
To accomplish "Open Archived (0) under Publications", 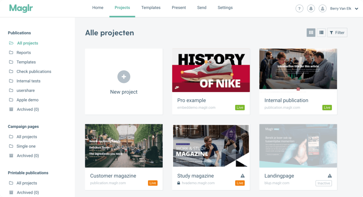I will pyautogui.click(x=28, y=109).
